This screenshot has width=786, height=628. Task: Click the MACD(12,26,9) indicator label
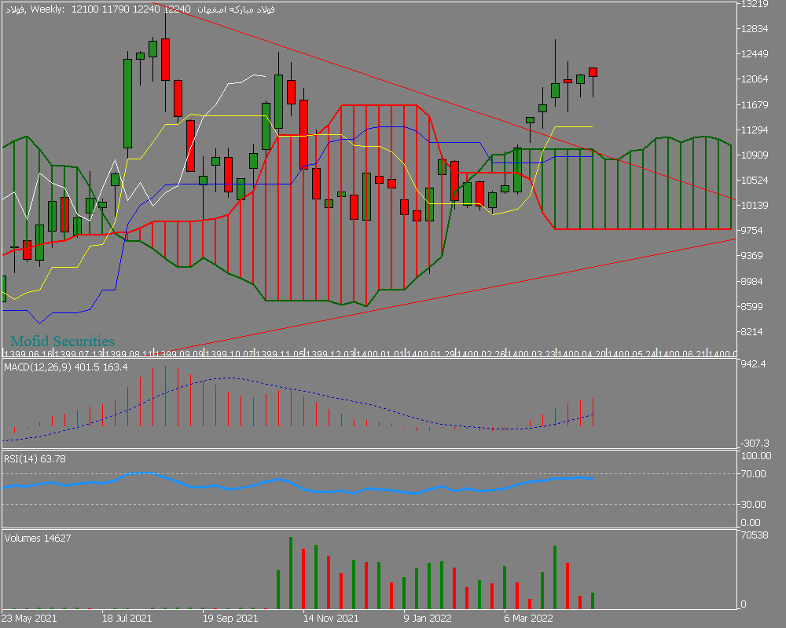66,367
